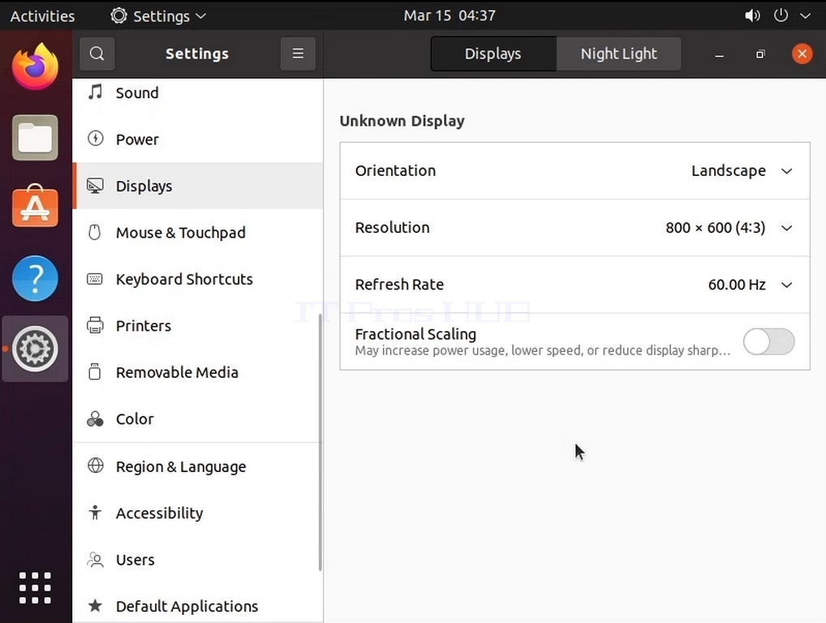Click the Printers icon
The width and height of the screenshot is (826, 623).
[96, 325]
